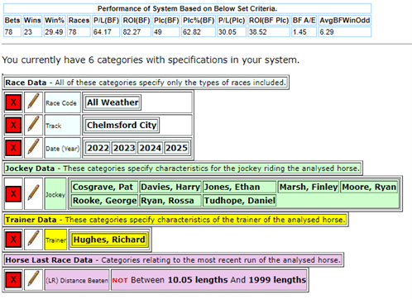The height and width of the screenshot is (299, 412).
Task: Click the ROI(BF Plc) column header
Action: 269,20
